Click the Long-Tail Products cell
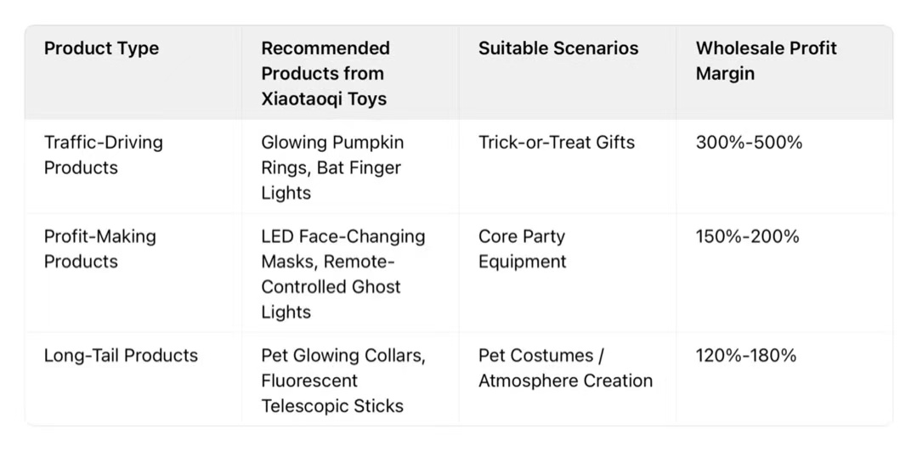 tap(121, 355)
